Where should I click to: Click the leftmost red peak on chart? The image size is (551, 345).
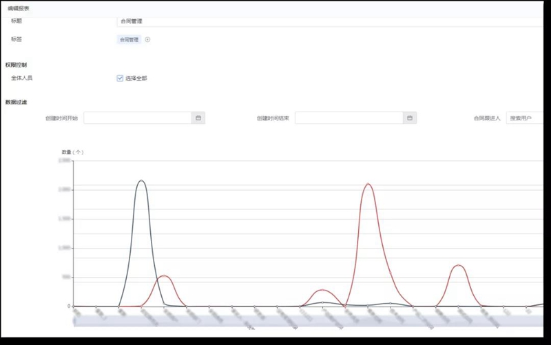(x=164, y=276)
